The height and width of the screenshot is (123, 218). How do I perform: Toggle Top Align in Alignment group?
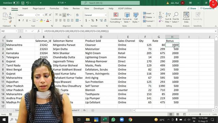point(56,15)
